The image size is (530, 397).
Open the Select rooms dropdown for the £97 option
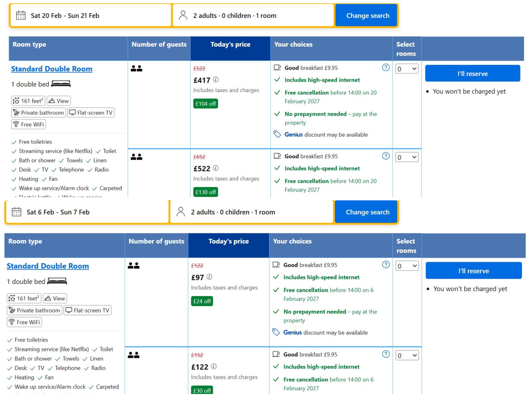pos(406,266)
